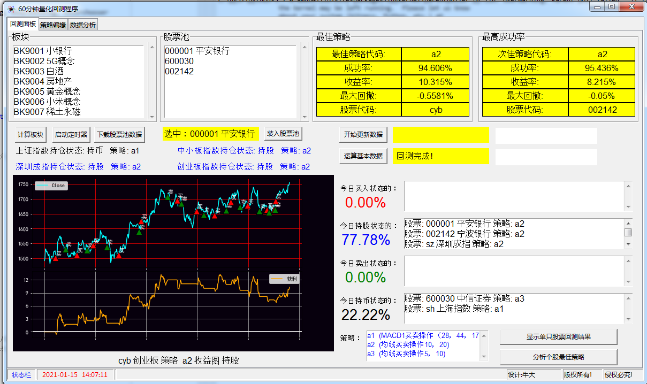The height and width of the screenshot is (384, 647).
Task: Start the timer with 启动定时器
Action: (x=71, y=134)
